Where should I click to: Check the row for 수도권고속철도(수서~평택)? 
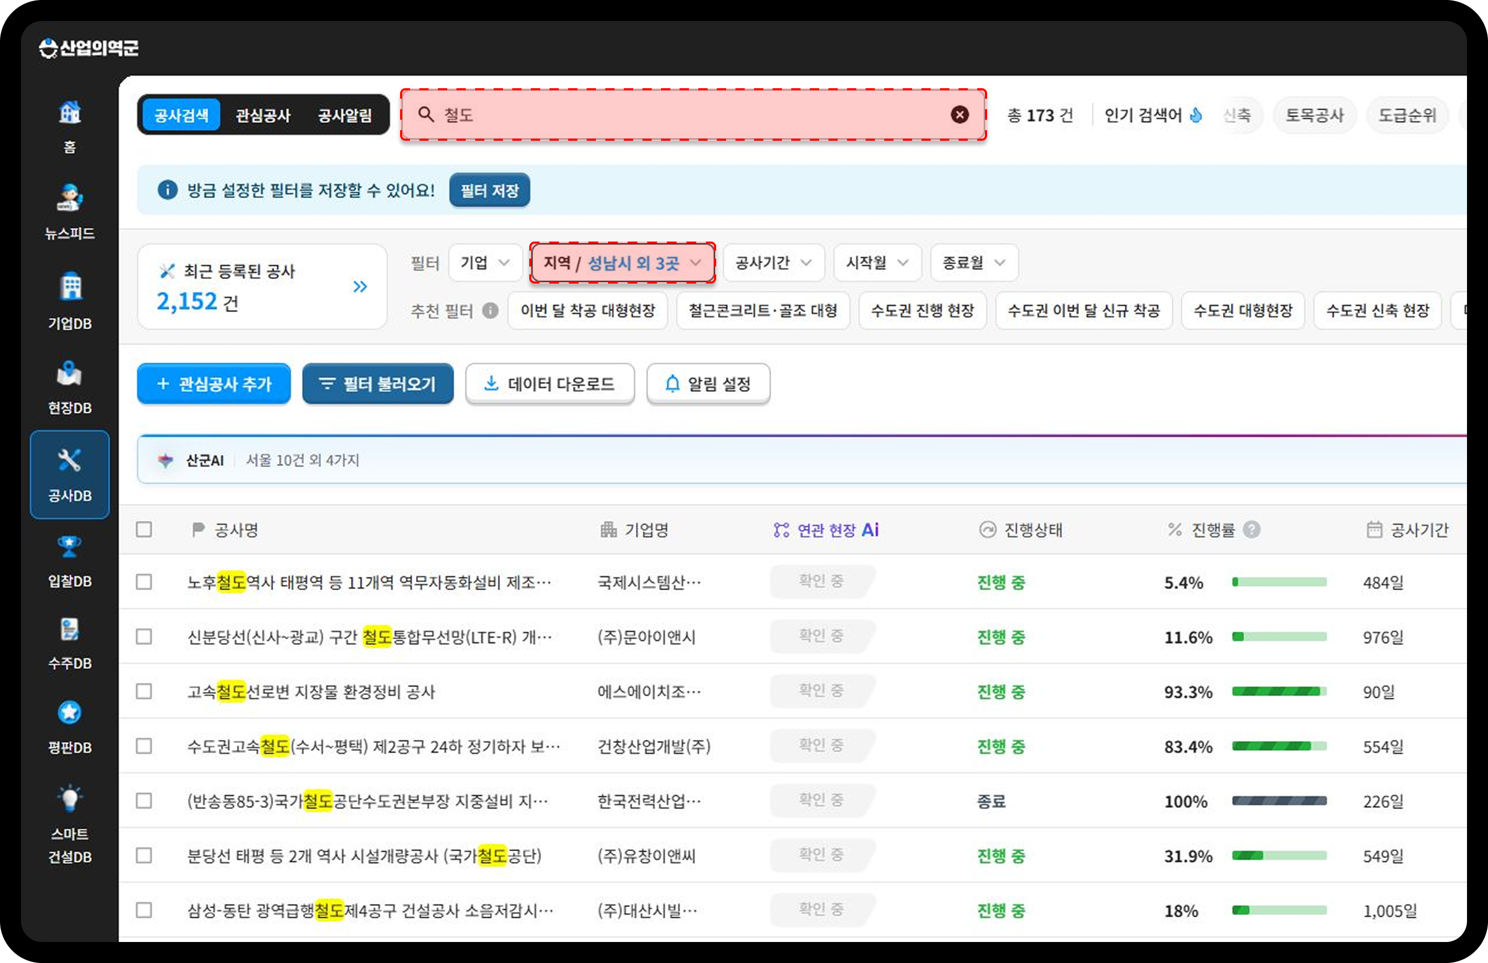tap(144, 746)
